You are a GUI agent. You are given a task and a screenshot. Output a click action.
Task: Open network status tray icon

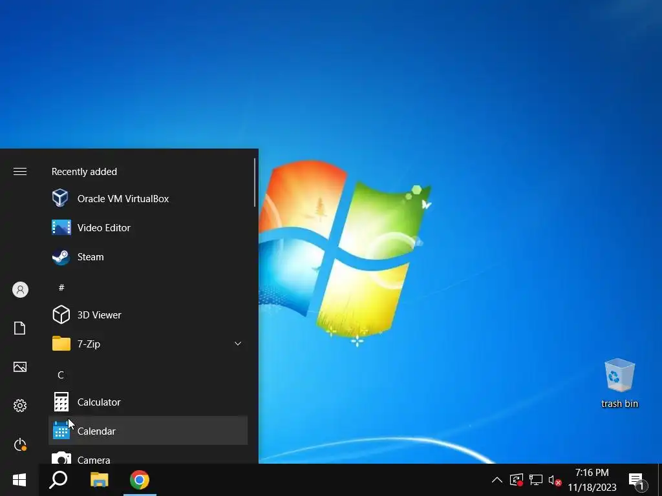[x=536, y=480]
